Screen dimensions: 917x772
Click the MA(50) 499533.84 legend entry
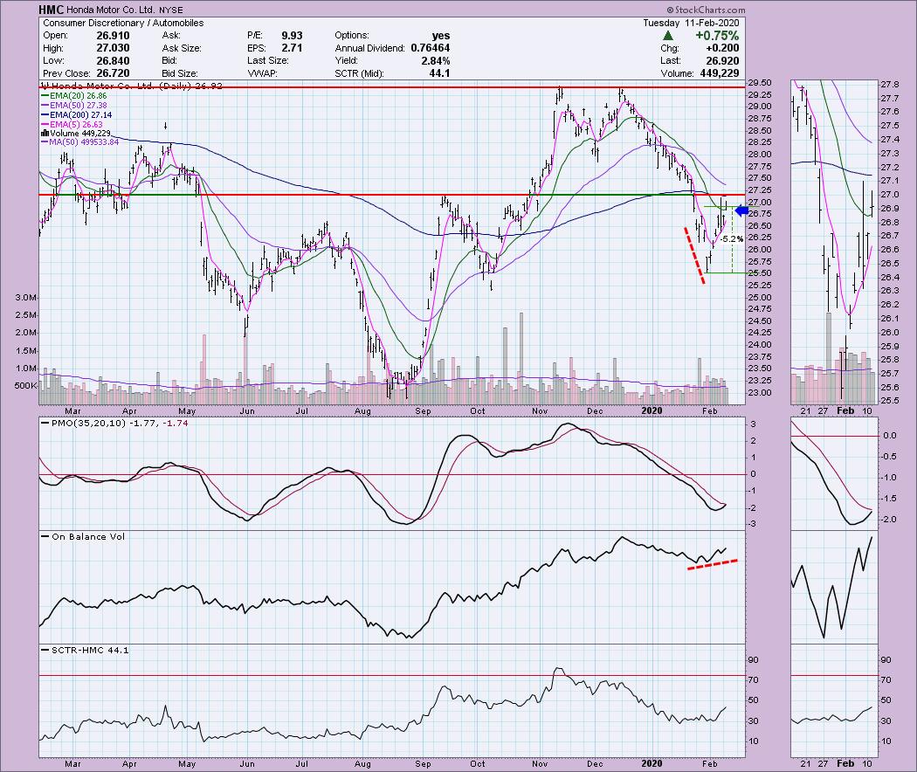click(x=80, y=142)
